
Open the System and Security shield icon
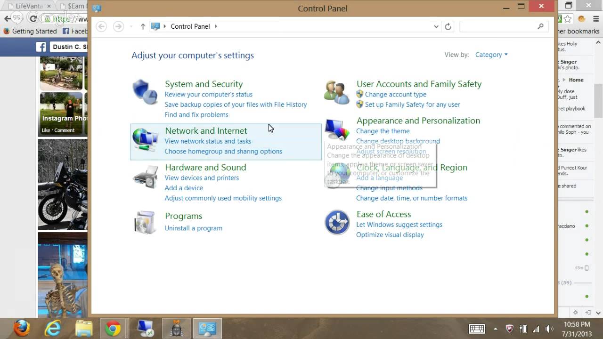pos(145,92)
